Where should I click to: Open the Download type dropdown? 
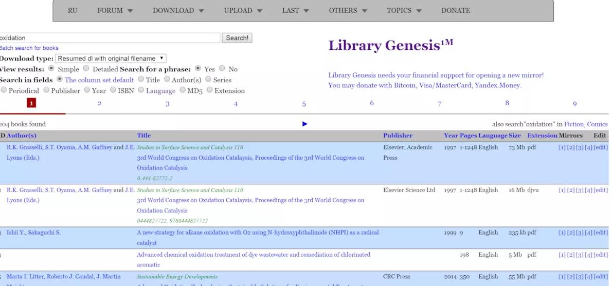pyautogui.click(x=111, y=59)
